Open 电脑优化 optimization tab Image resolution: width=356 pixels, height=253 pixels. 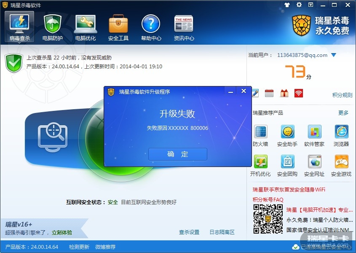coord(86,27)
